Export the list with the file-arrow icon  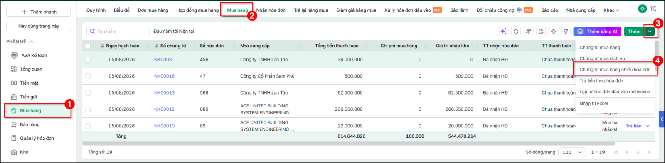541,32
